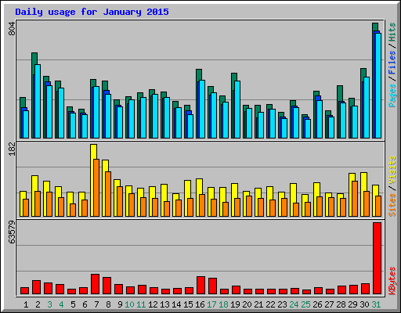Click day label 28 on the x-axis
The image size is (401, 313).
click(341, 304)
